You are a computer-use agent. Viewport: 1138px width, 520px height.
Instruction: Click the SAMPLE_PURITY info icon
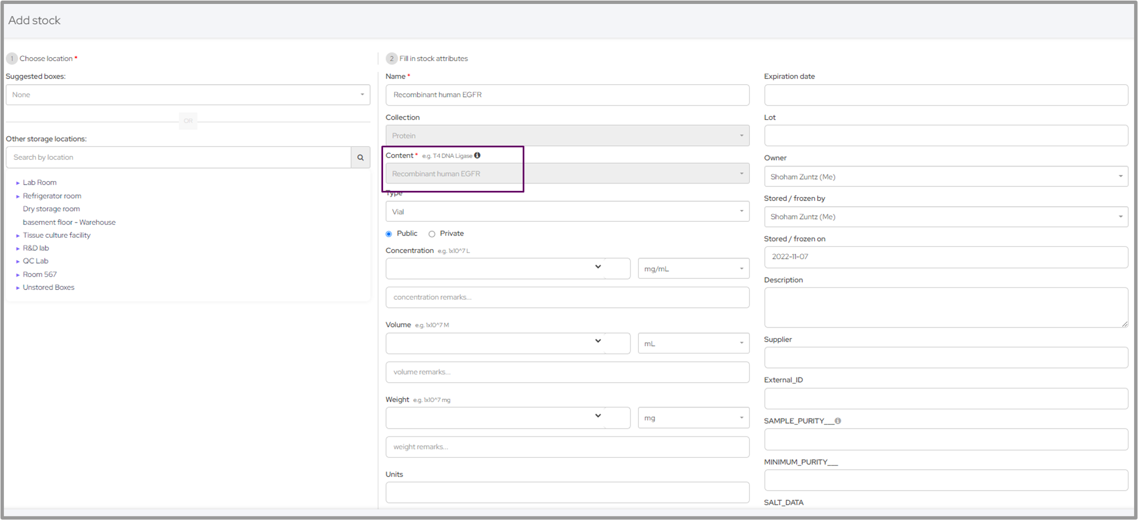[838, 421]
